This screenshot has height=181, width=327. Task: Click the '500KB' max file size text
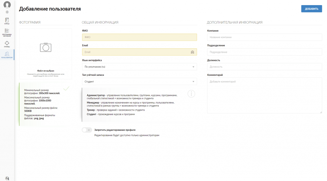tap(28, 111)
